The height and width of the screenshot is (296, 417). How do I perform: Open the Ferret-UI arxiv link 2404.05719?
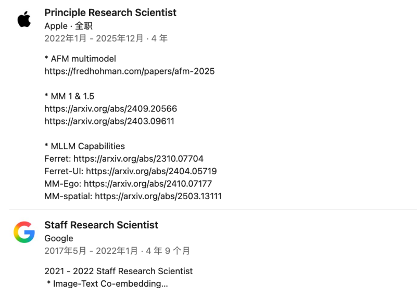(151, 171)
